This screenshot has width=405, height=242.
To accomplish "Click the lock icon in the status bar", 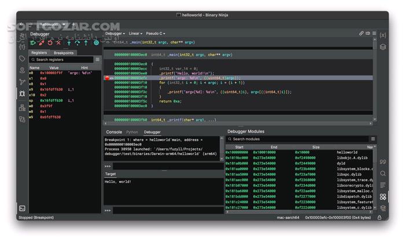I will pyautogui.click(x=379, y=218).
